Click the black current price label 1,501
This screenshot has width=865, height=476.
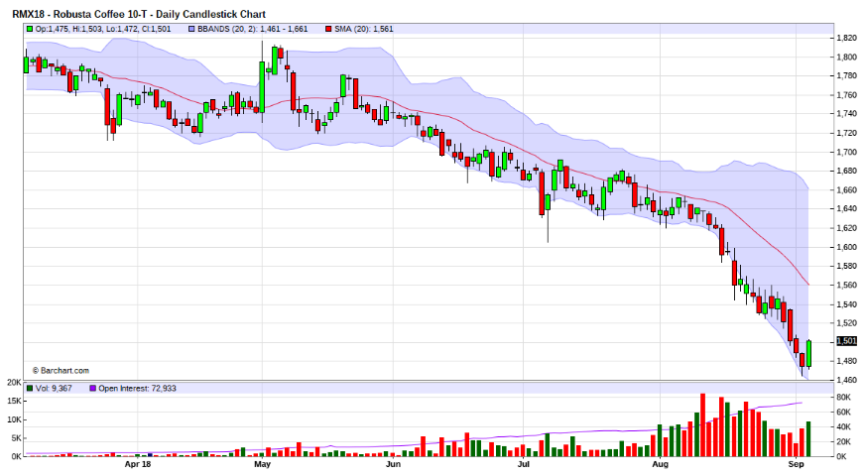click(847, 341)
